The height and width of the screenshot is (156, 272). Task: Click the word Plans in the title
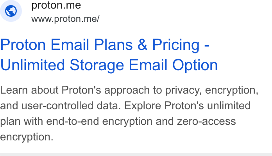coord(113,45)
